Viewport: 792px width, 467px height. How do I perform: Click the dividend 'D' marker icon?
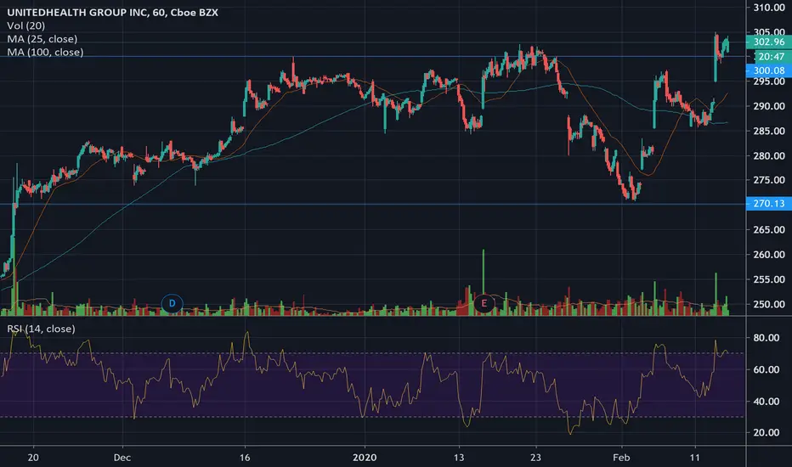tap(172, 303)
